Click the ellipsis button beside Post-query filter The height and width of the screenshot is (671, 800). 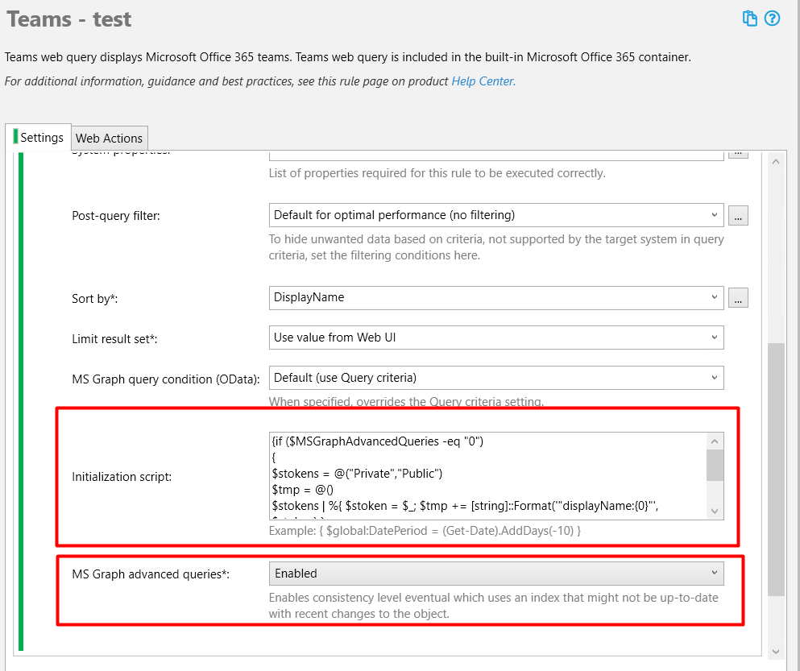738,215
